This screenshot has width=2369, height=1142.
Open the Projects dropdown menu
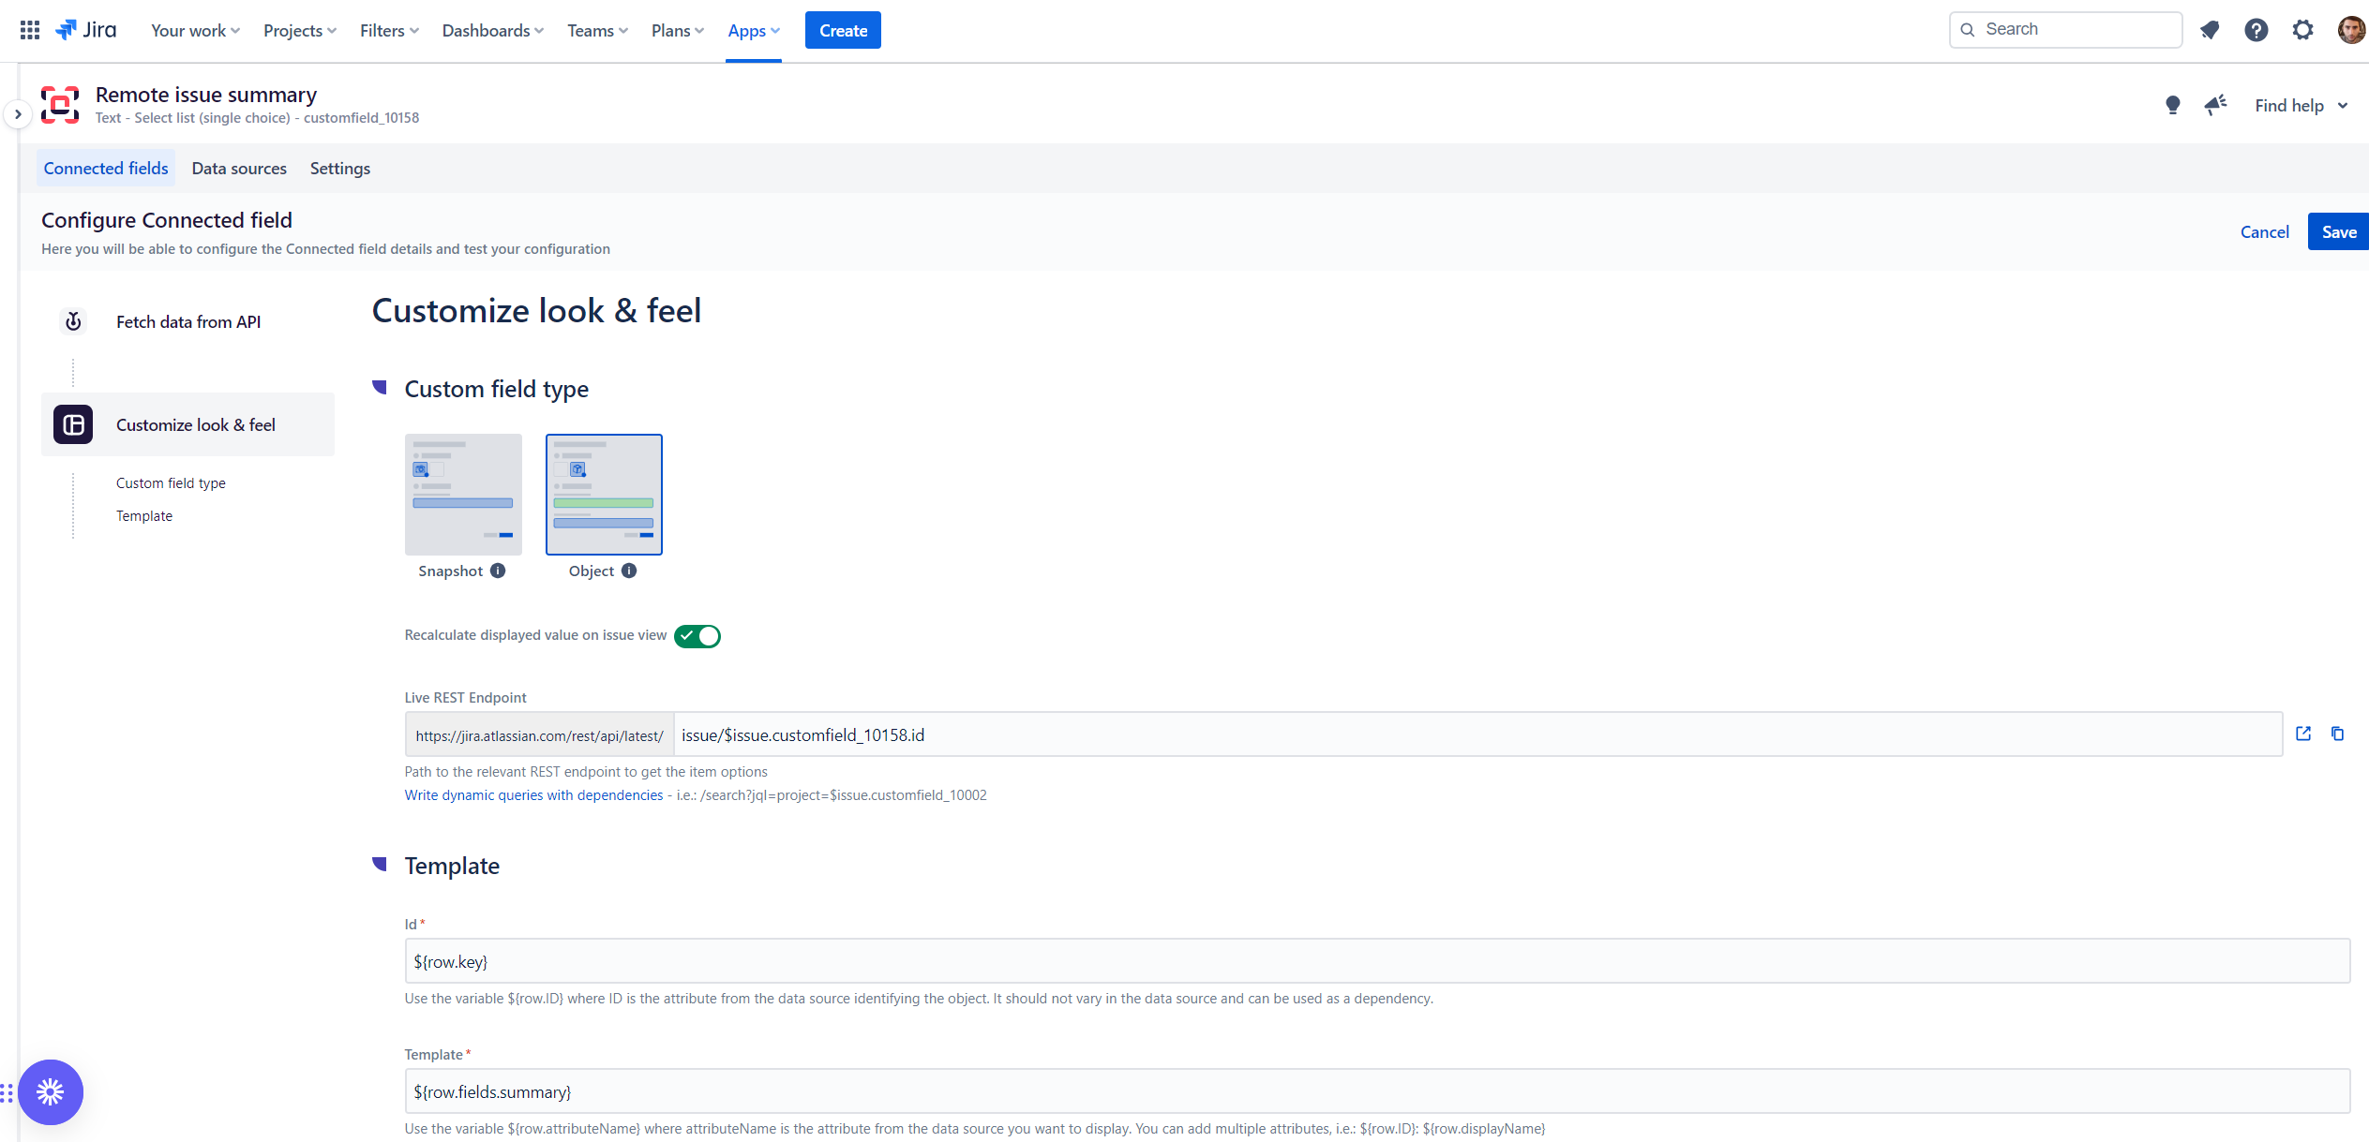coord(299,31)
